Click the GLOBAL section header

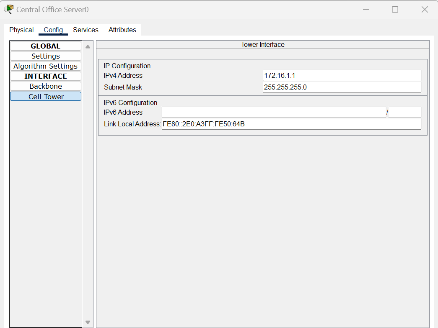(46, 46)
